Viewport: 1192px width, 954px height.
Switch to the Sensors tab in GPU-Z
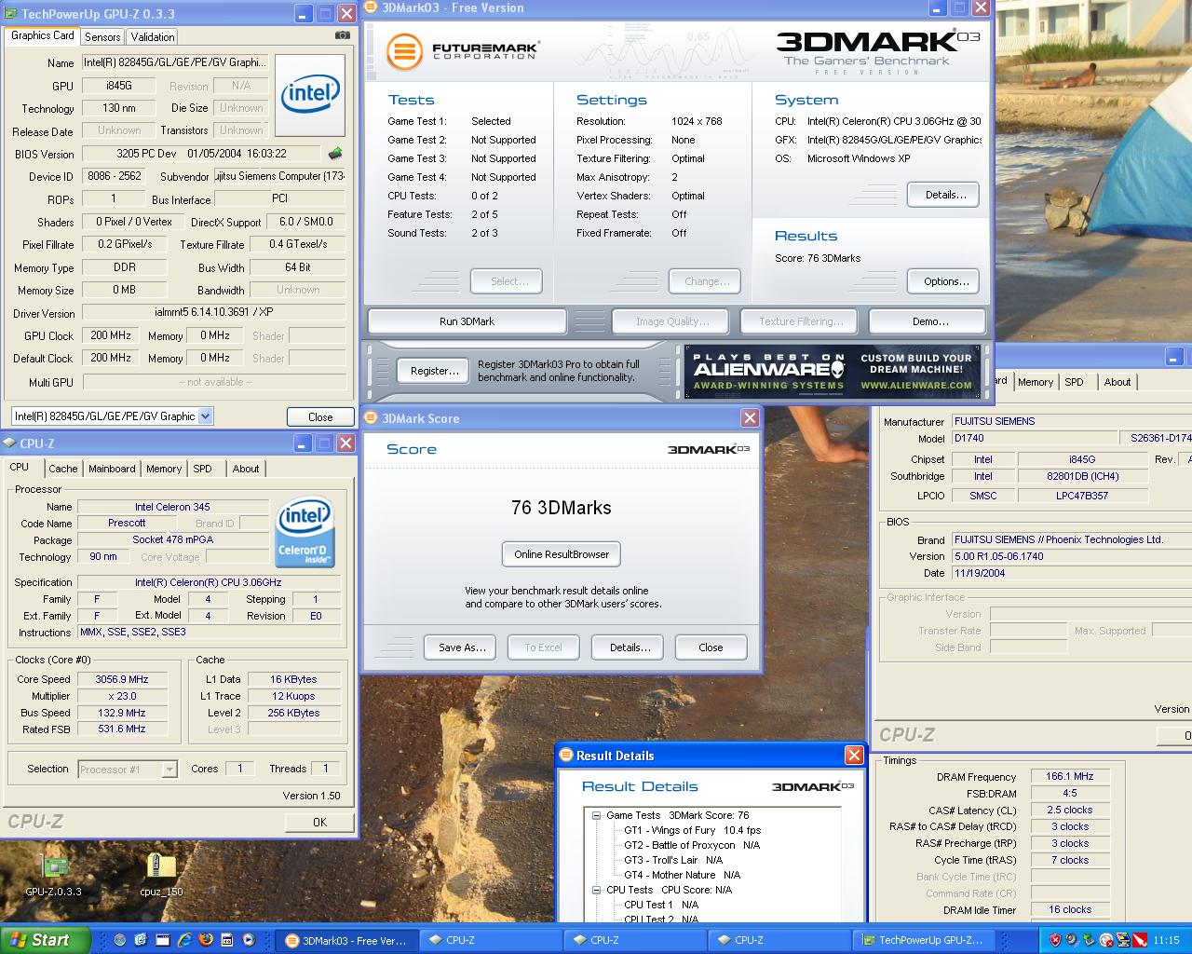tap(102, 37)
